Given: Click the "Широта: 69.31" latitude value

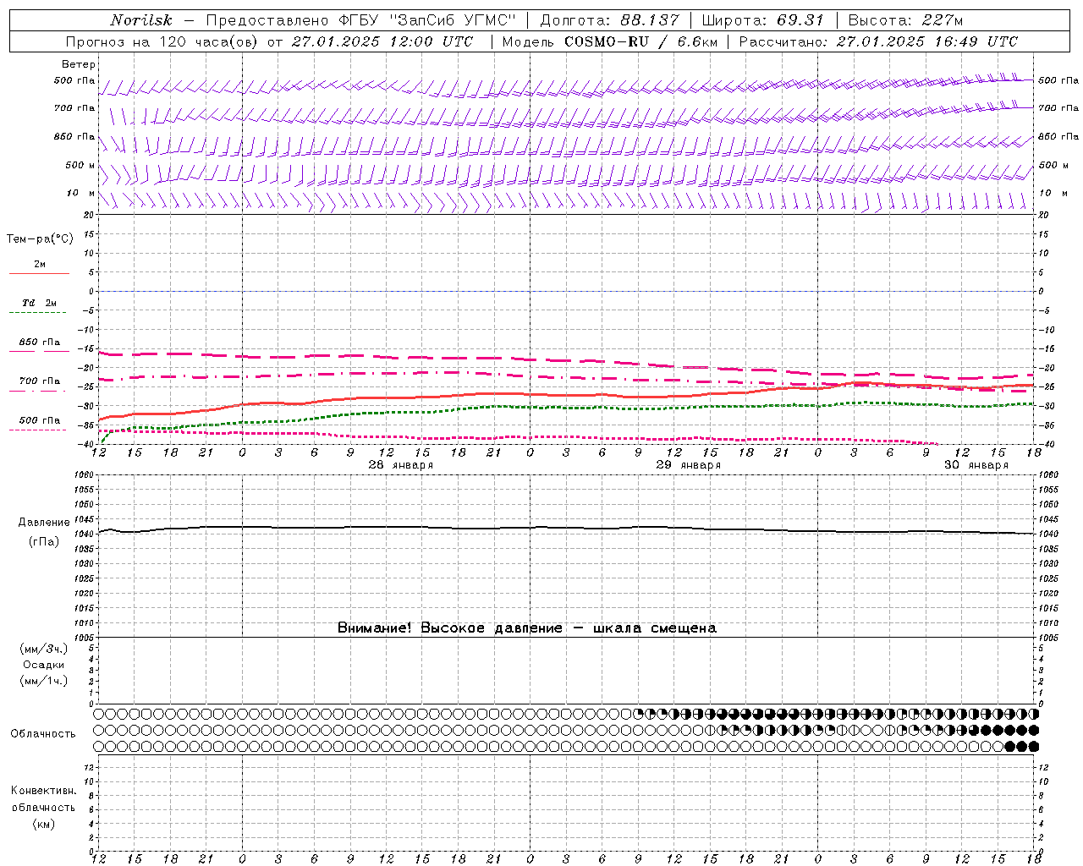Looking at the screenshot, I should pos(762,20).
